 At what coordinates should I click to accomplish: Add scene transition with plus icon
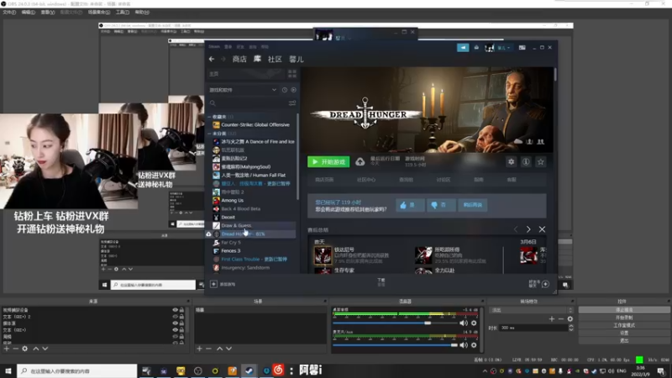pos(552,319)
